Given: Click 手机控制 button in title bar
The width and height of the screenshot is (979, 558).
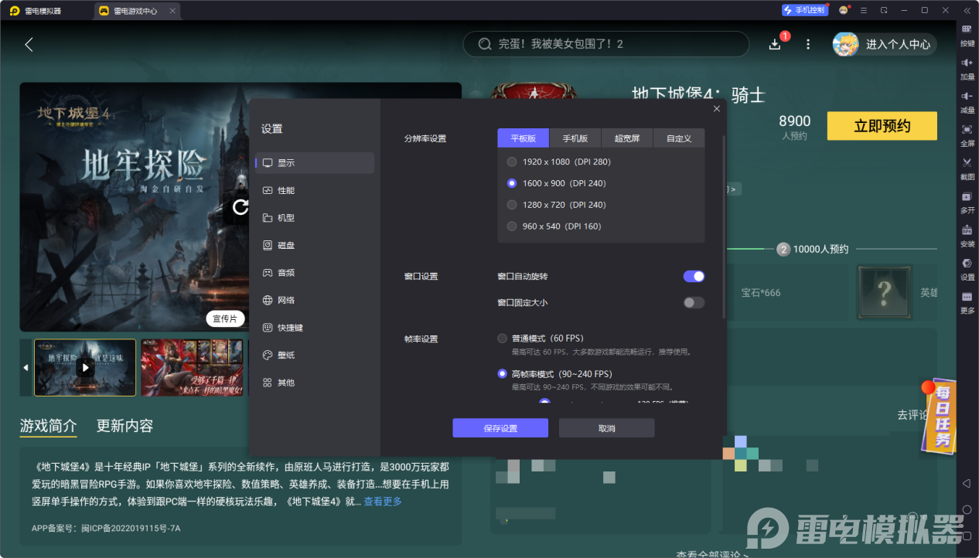Looking at the screenshot, I should [x=805, y=10].
